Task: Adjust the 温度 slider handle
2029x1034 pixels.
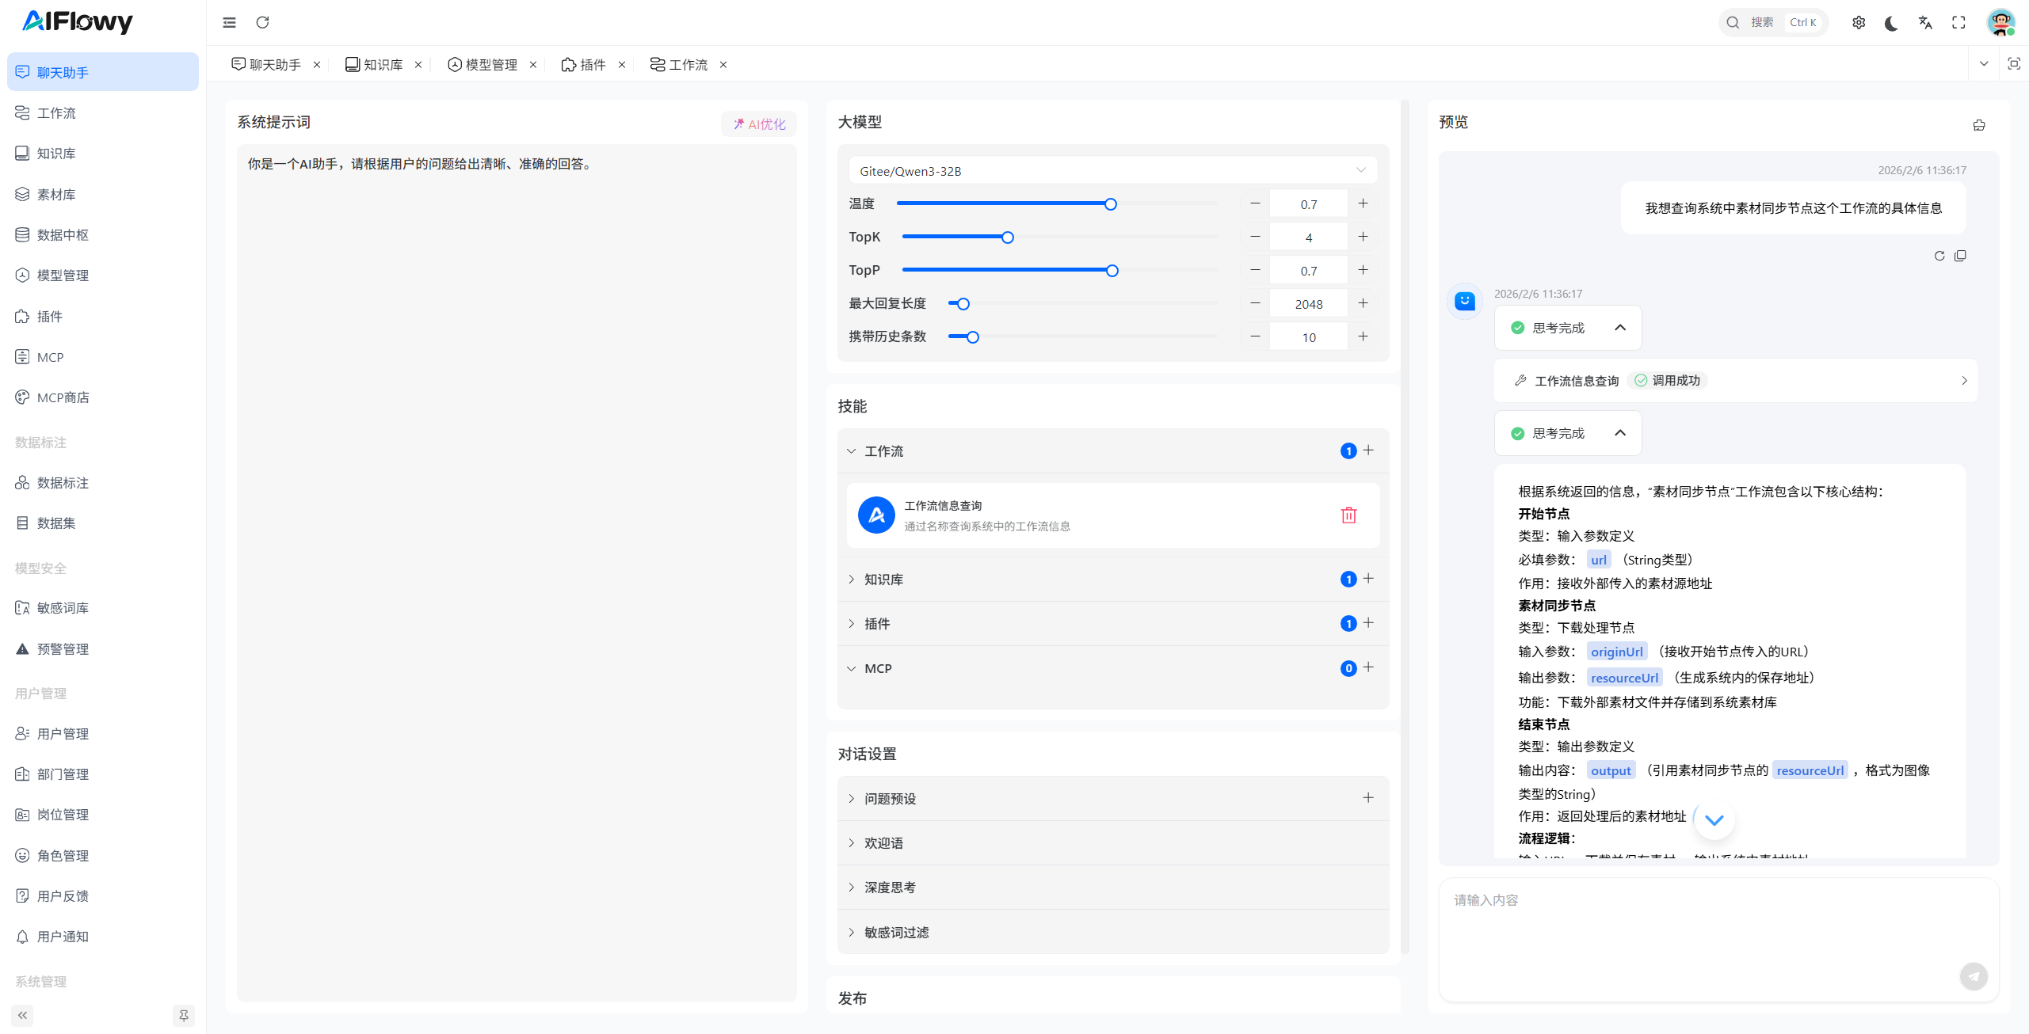Action: click(1111, 203)
